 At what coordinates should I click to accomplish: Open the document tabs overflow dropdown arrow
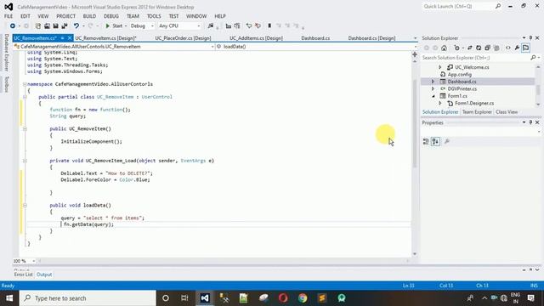(415, 38)
